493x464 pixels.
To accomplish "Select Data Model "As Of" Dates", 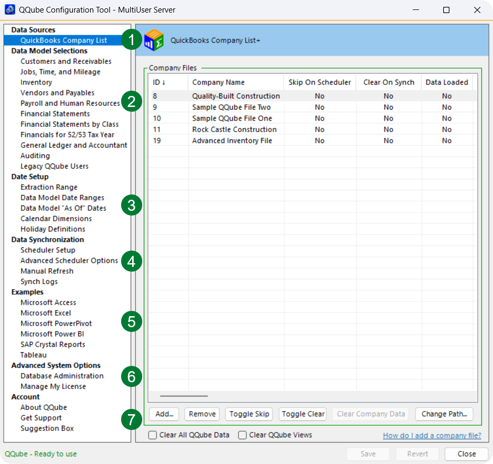I will click(x=63, y=208).
